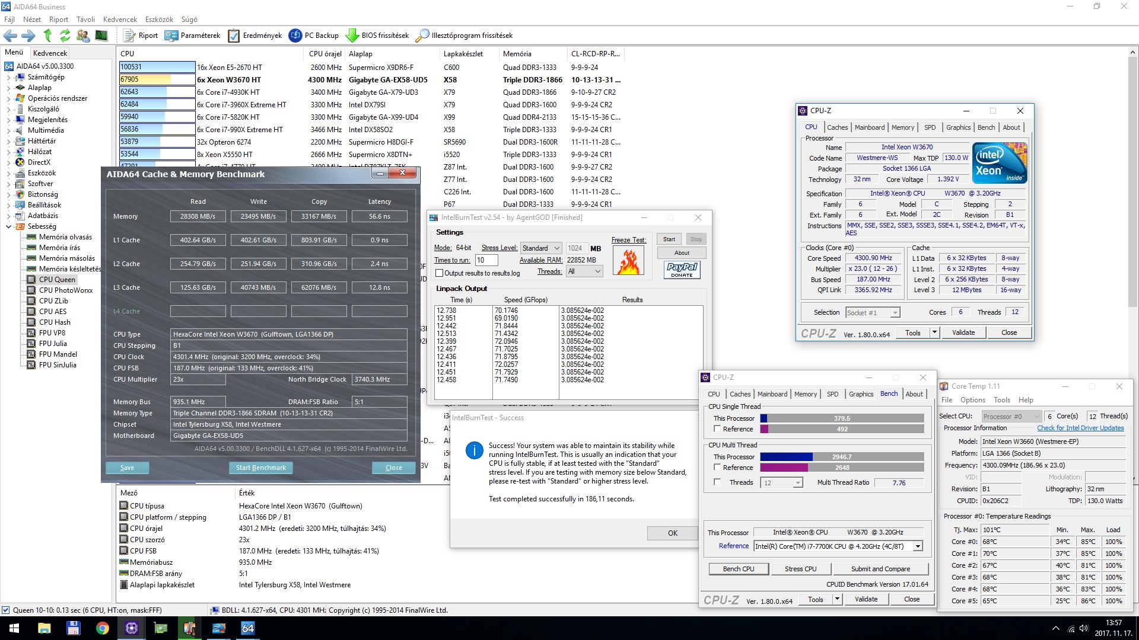The image size is (1139, 640).
Task: Open the system monitor graph toolbar icon
Action: point(101,36)
